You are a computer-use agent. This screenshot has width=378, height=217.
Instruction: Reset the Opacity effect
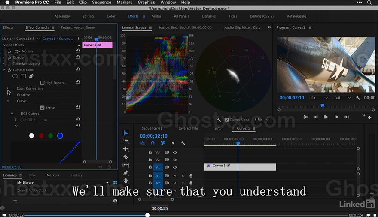coord(78,57)
